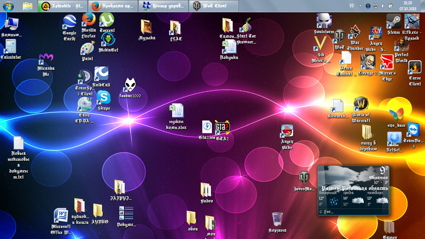
Task: Open the clock showing 21:25
Action: tap(408, 6)
